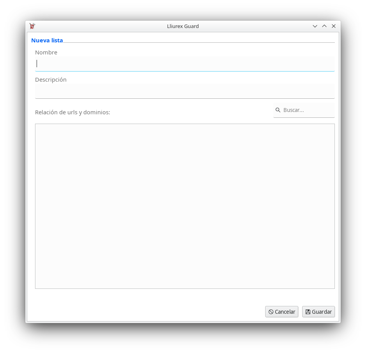Click the Nueva lista heading

point(47,40)
